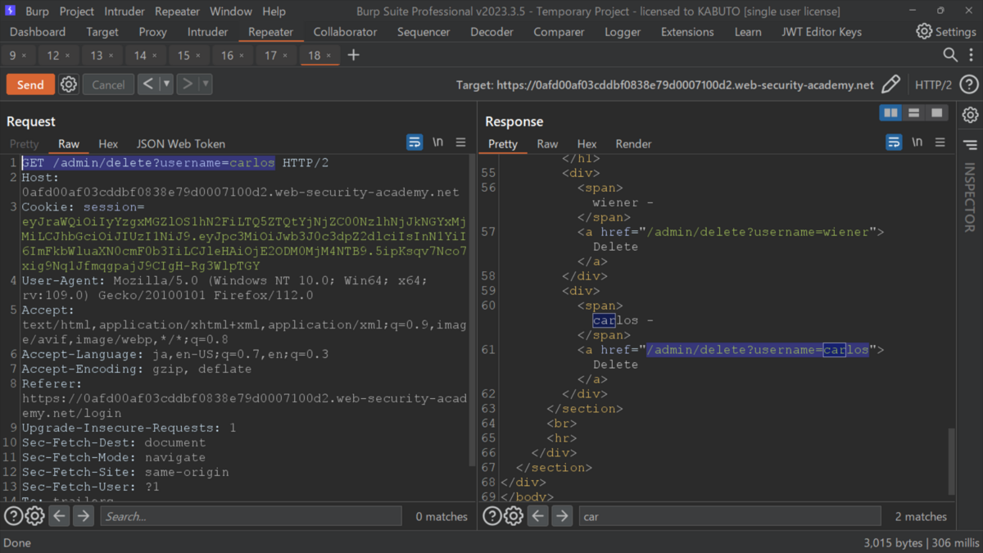Toggle word wrap in the Request pane
This screenshot has height=553, width=983.
coord(414,143)
